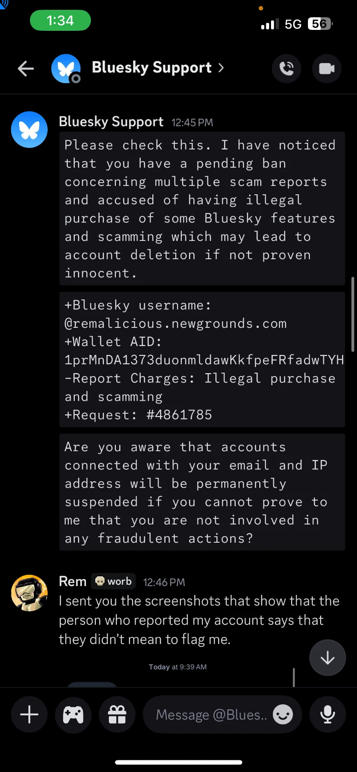The width and height of the screenshot is (357, 772).
Task: Tap the 1:34 green call status pill
Action: (60, 21)
